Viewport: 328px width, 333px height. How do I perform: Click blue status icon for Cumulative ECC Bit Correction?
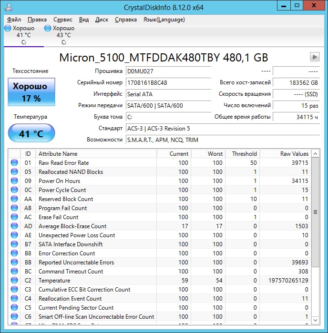coord(14,289)
